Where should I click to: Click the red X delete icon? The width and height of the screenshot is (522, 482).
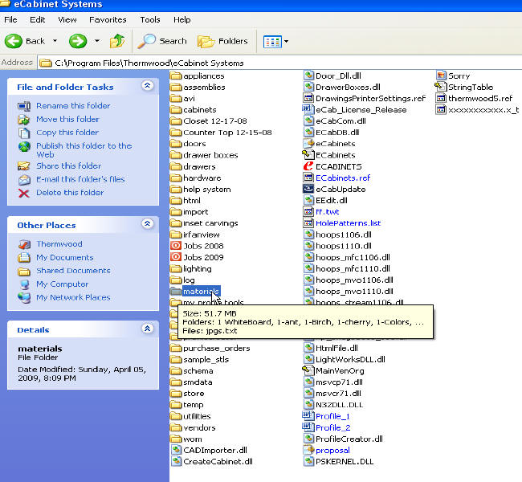tap(23, 193)
